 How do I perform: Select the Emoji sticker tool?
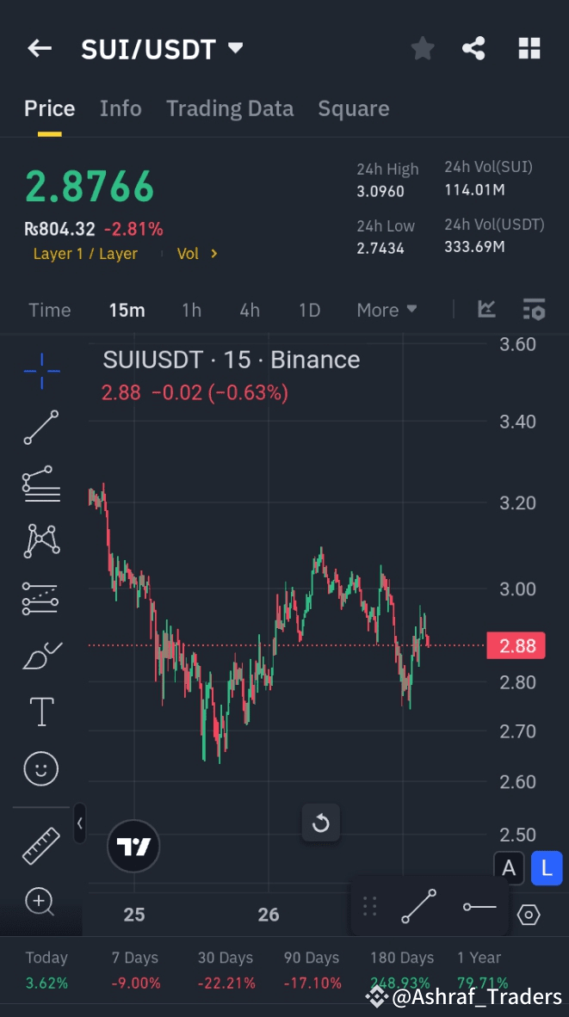(x=40, y=768)
